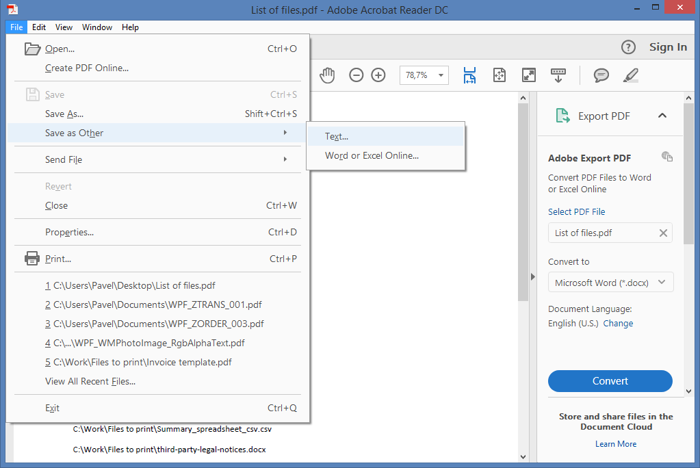
Task: Collapse the right tools pane arrow
Action: tap(532, 276)
